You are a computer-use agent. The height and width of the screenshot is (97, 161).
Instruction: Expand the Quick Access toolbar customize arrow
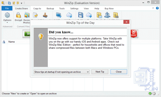21,3
